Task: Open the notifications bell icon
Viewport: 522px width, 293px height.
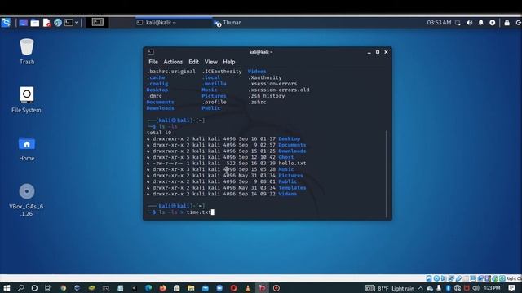Action: pos(480,23)
